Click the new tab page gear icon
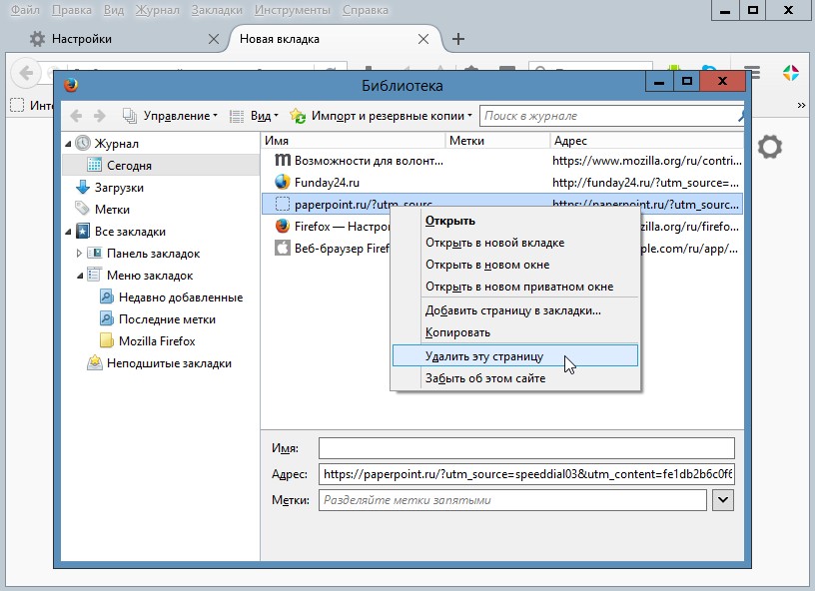 [770, 147]
